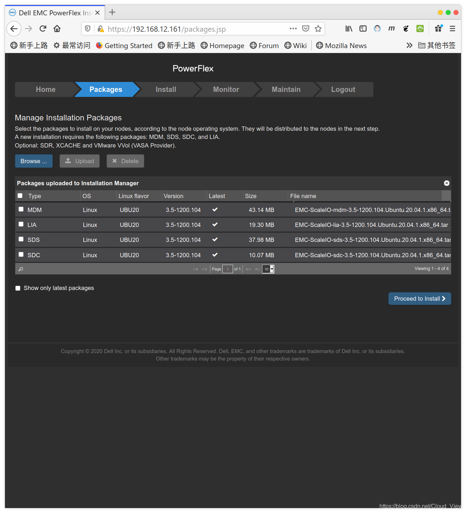
Task: Click the magnifier search icon in table footer
Action: (21, 269)
